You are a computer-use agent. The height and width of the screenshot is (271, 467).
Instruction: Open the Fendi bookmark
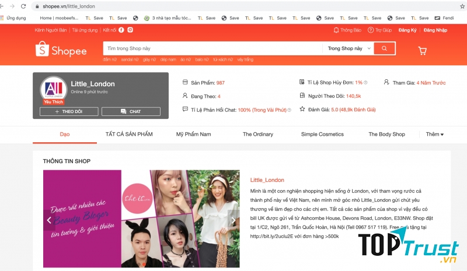[x=444, y=18]
